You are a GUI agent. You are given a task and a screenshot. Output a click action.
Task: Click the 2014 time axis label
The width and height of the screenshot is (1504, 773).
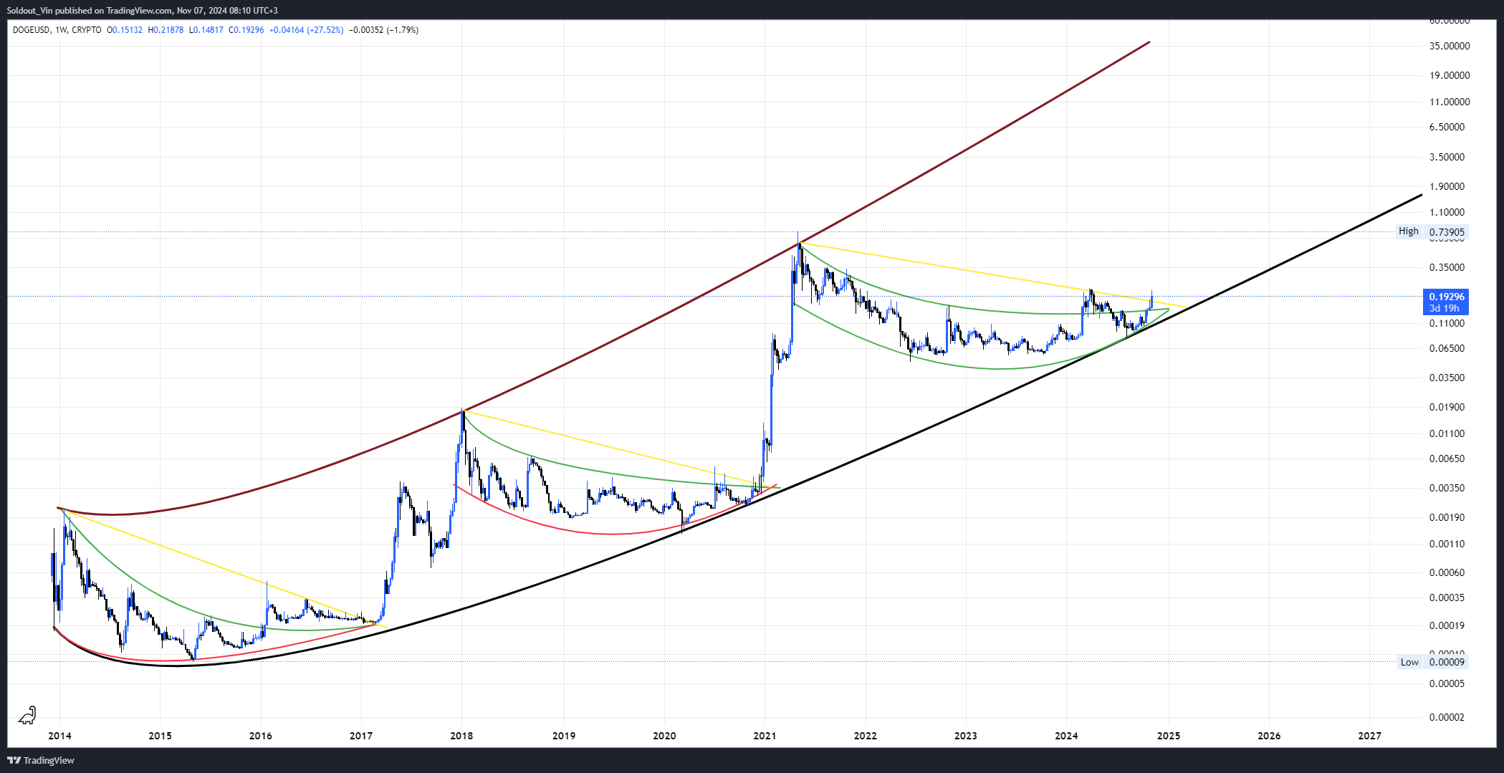tap(59, 736)
